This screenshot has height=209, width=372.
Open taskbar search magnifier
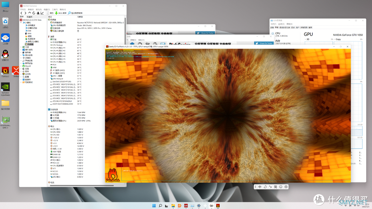pyautogui.click(x=161, y=206)
